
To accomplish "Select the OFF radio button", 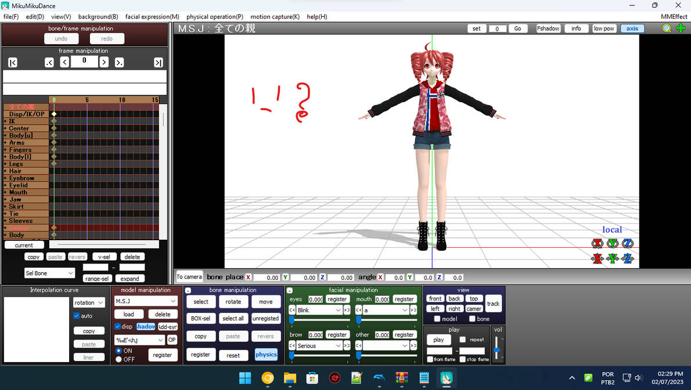I will [x=118, y=360].
